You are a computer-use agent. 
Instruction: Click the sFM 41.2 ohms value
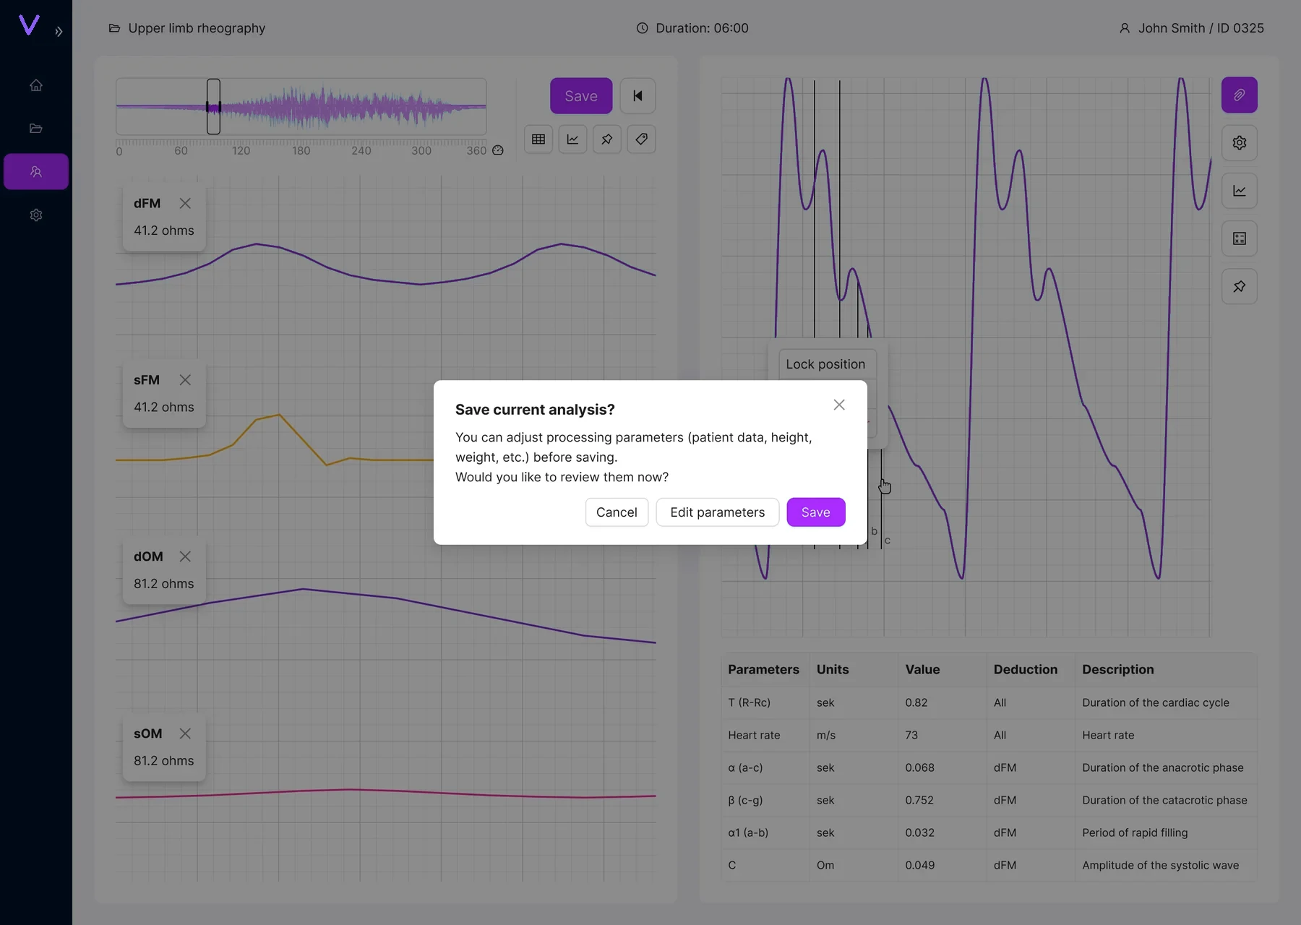(x=164, y=407)
